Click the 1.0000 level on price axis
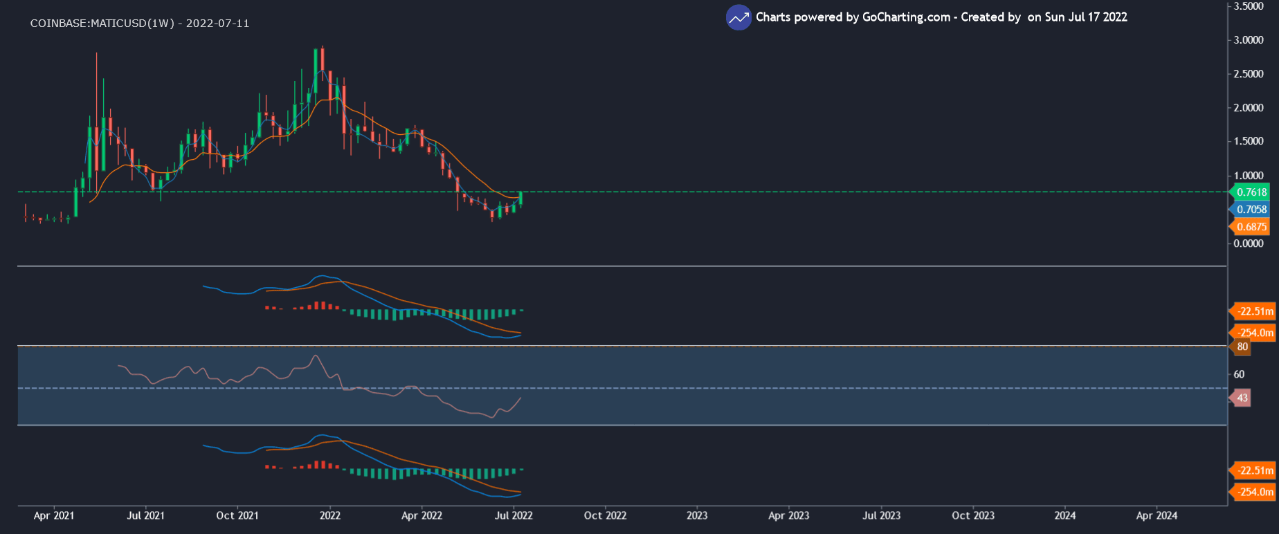 pos(1249,176)
